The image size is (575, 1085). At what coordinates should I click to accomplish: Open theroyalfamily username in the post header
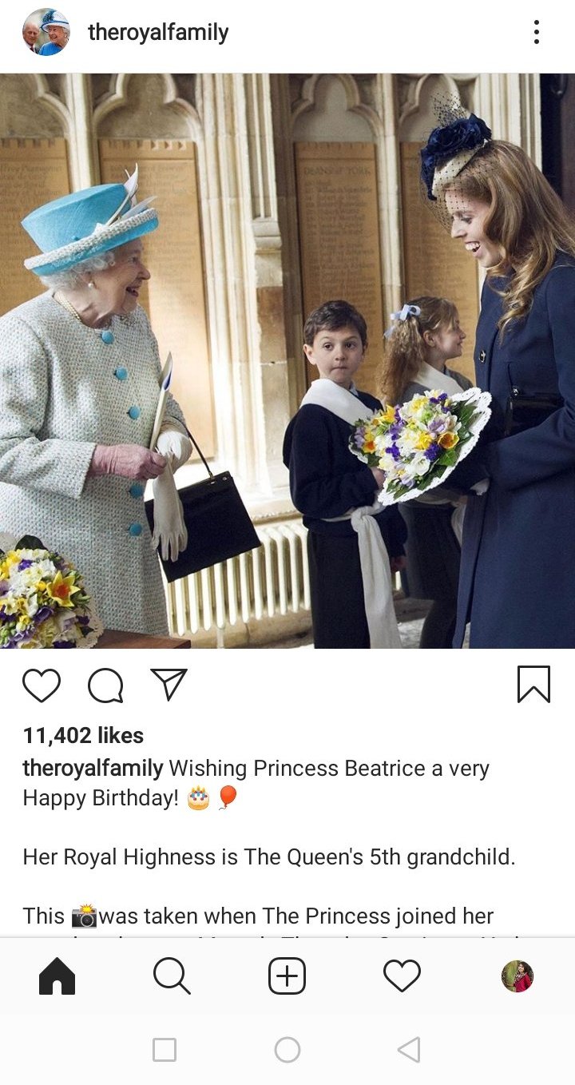coord(158,33)
